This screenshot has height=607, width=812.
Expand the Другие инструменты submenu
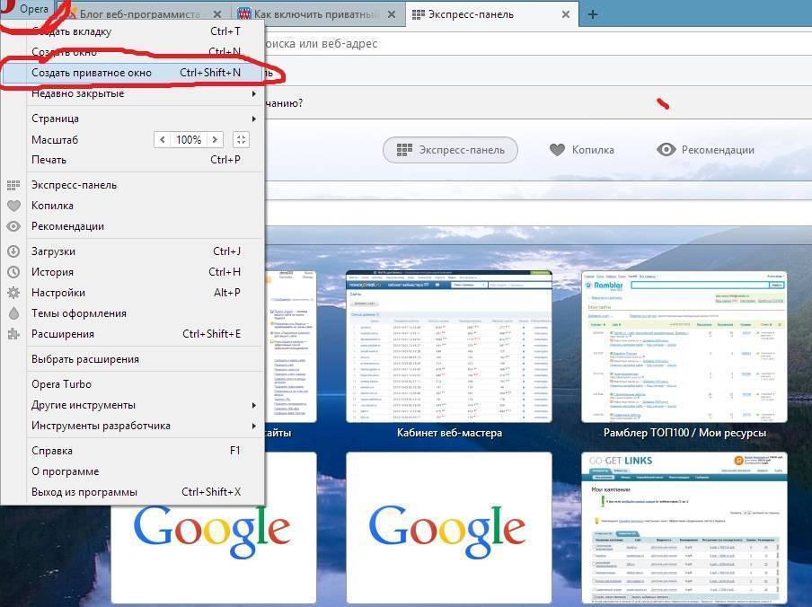[x=253, y=405]
